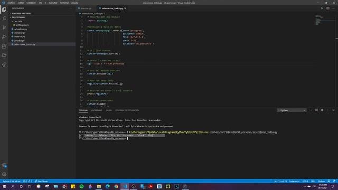Screen dimensions: 338x190
Task: Open the Terminal menu
Action: coord(64,3)
